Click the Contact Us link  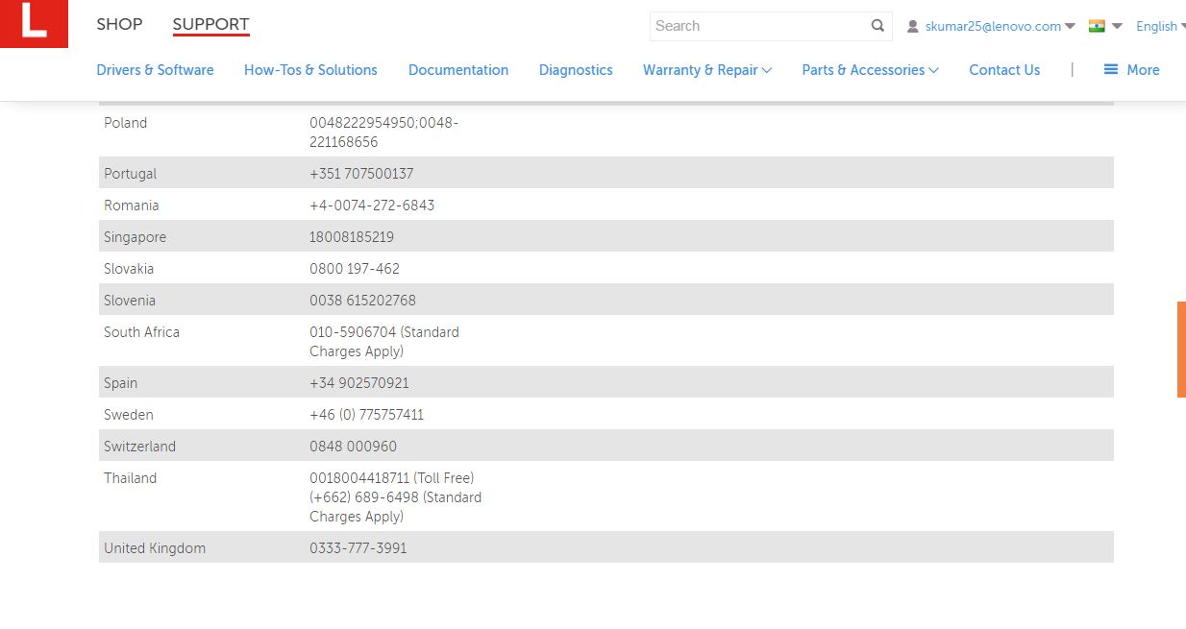pyautogui.click(x=1004, y=70)
